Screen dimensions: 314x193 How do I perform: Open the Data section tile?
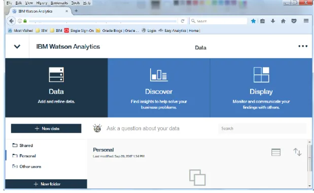coord(56,88)
